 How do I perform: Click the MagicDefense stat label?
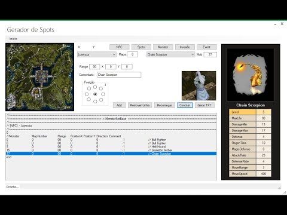click(x=243, y=149)
